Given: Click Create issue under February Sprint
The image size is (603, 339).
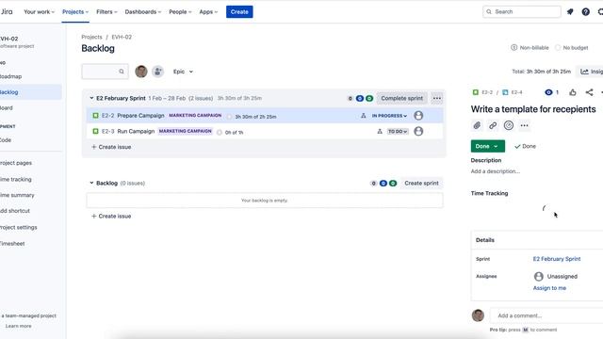Looking at the screenshot, I should tap(111, 147).
